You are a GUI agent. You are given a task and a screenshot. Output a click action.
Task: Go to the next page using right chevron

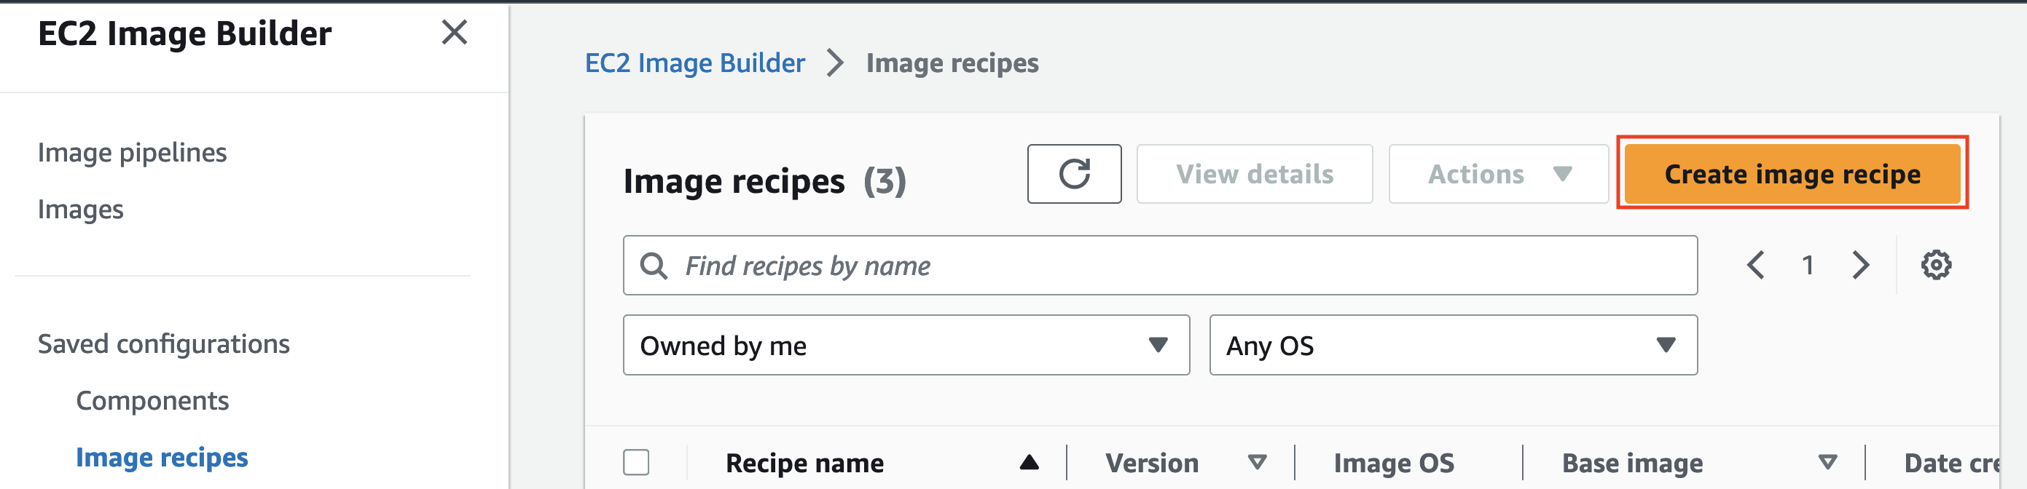pos(1860,265)
